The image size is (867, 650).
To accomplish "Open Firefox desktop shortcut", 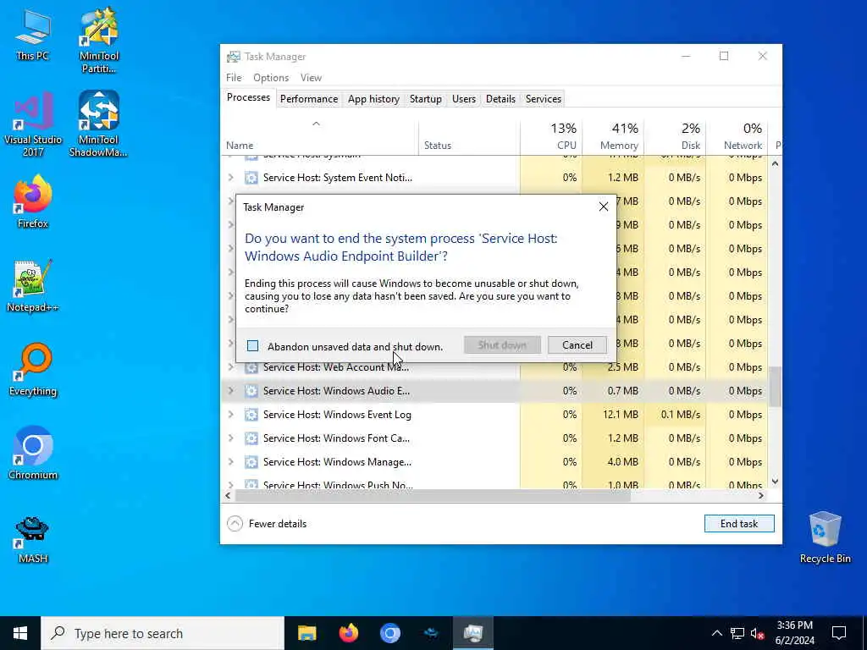I will click(33, 201).
